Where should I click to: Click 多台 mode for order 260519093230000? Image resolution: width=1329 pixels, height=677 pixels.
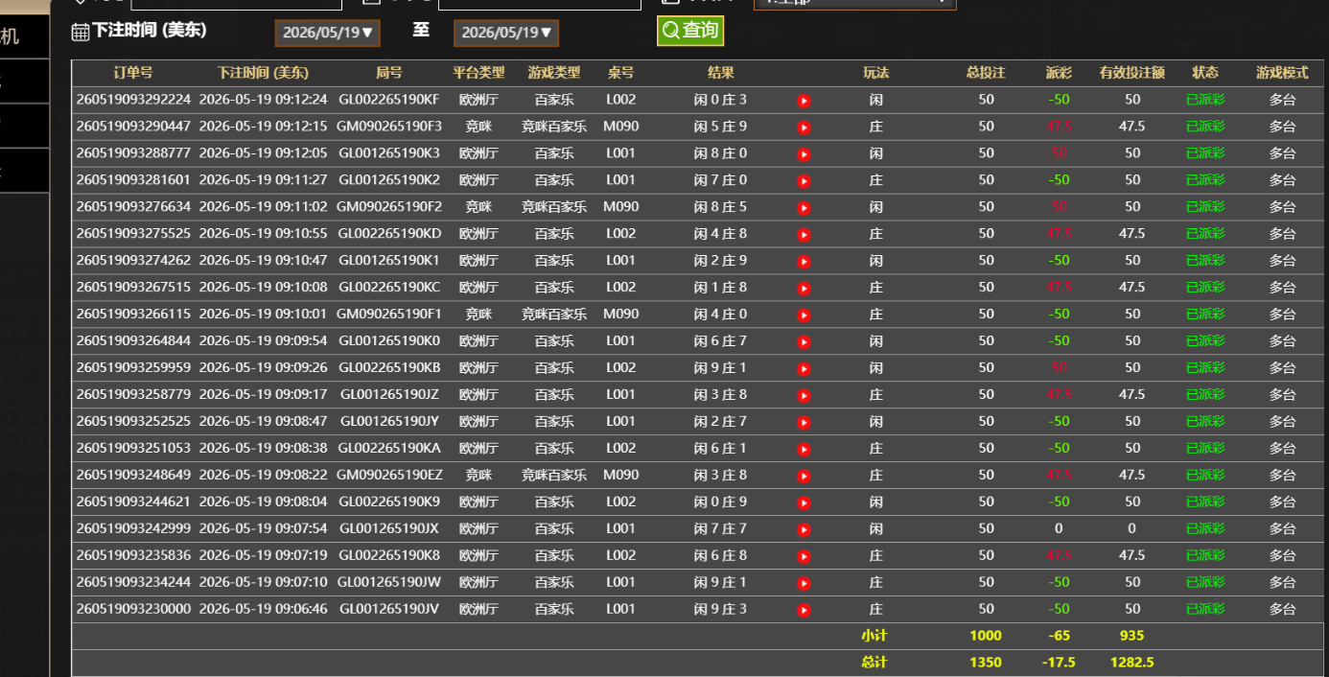(1282, 610)
